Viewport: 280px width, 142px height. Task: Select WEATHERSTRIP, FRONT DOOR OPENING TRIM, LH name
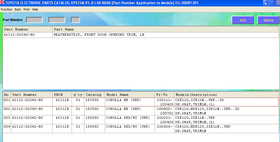pyautogui.click(x=99, y=35)
